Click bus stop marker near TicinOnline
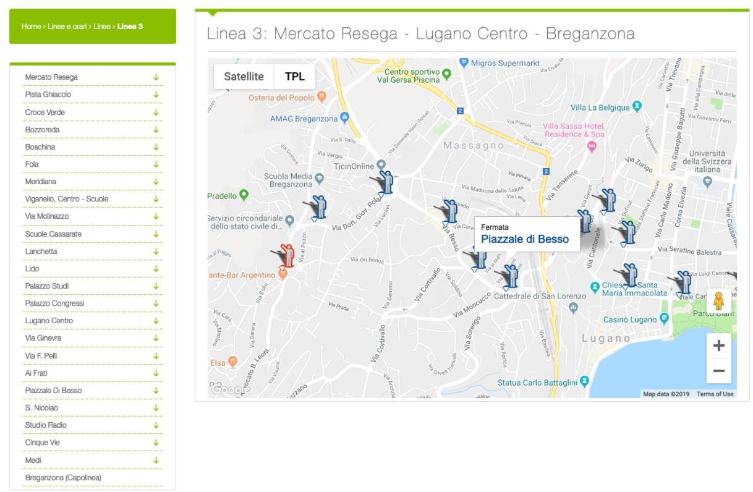The width and height of the screenshot is (753, 492). (x=384, y=182)
